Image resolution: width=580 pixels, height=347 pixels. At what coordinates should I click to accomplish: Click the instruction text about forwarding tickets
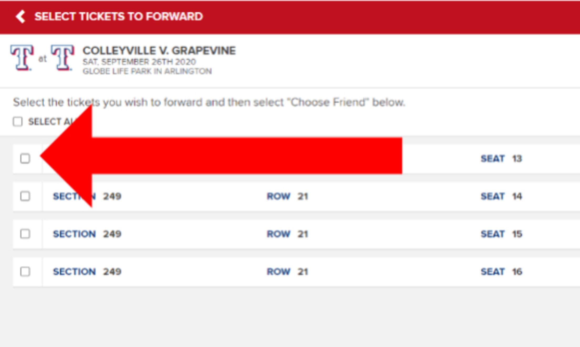(210, 102)
